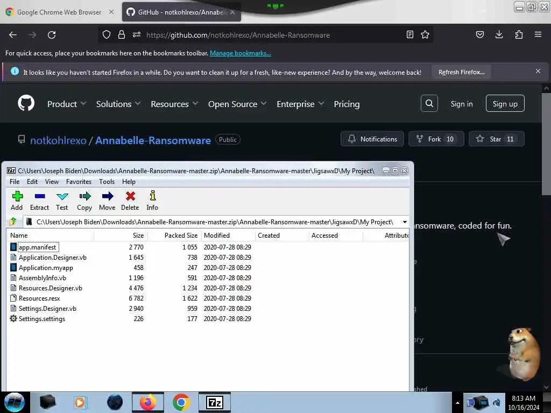Expand the Enterprise menu on GitHub
This screenshot has width=551, height=413.
[x=300, y=104]
